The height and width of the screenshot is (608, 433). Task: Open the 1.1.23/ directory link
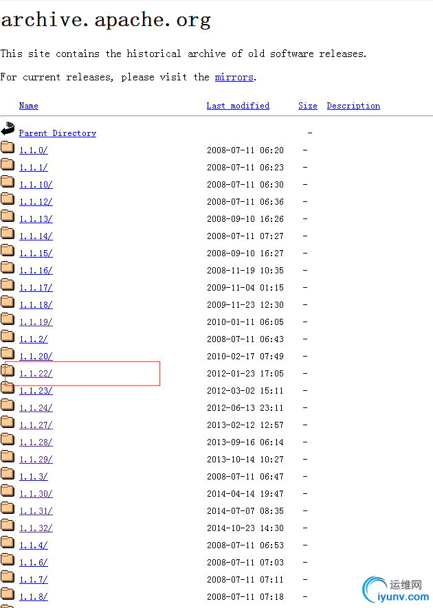36,391
